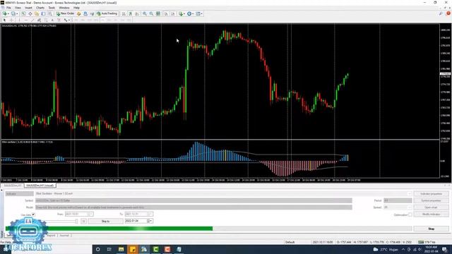Open the Window menu

click(x=64, y=8)
